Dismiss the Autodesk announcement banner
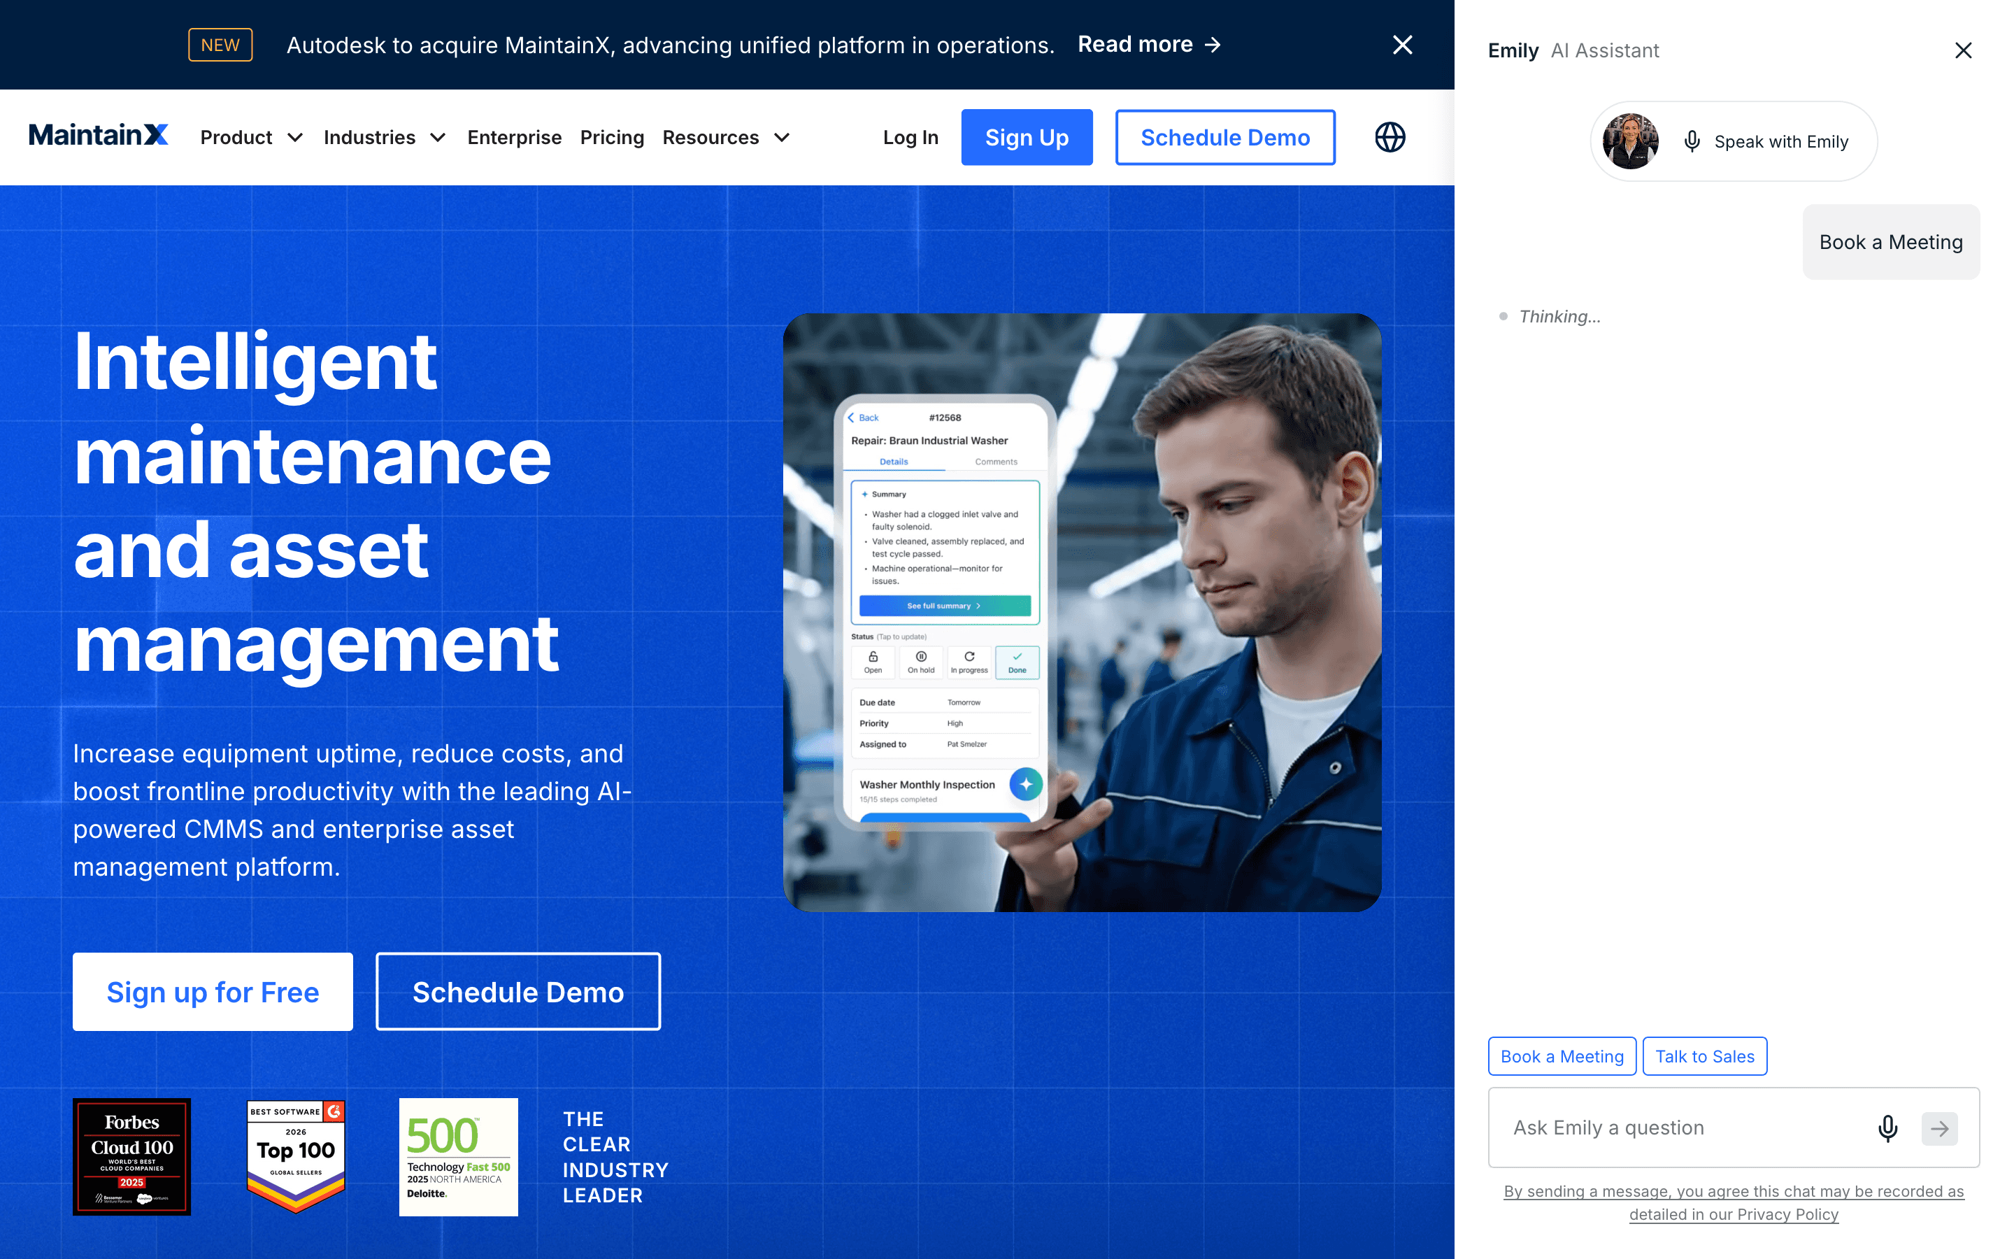The image size is (2014, 1259). pos(1402,45)
